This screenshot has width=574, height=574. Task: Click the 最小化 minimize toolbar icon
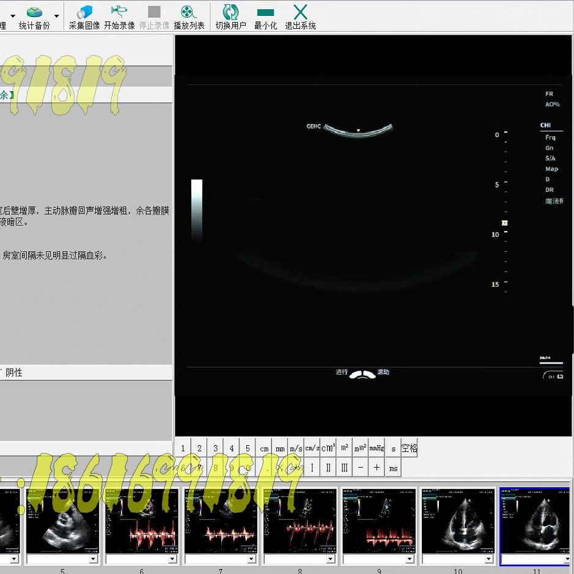coord(266,17)
